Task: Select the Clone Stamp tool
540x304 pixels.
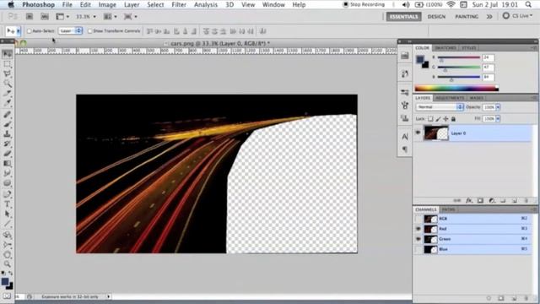Action: point(8,133)
